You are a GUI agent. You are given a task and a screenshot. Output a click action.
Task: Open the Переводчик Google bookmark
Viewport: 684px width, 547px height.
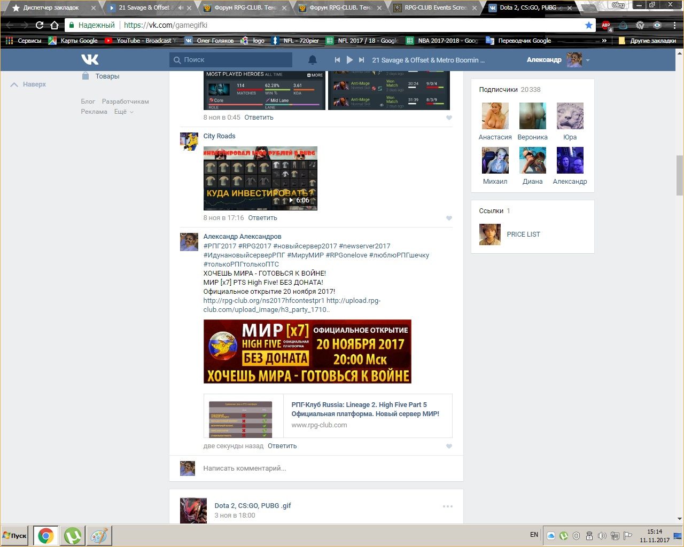pyautogui.click(x=518, y=41)
